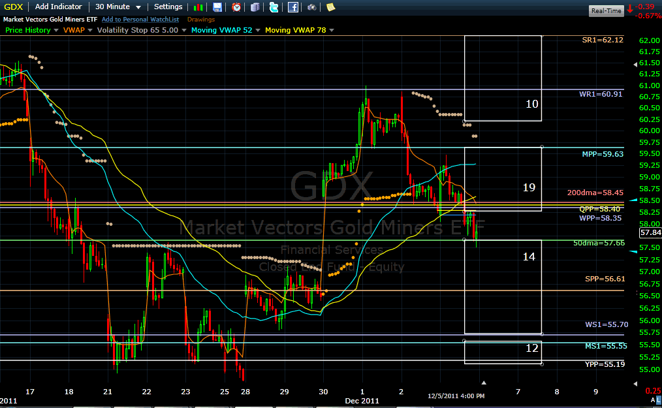Toggle arithmetic scale 'A' button
Screen dimensions: 662x408
(x=653, y=400)
